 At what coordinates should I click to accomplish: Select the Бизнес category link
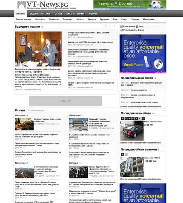[80, 19]
